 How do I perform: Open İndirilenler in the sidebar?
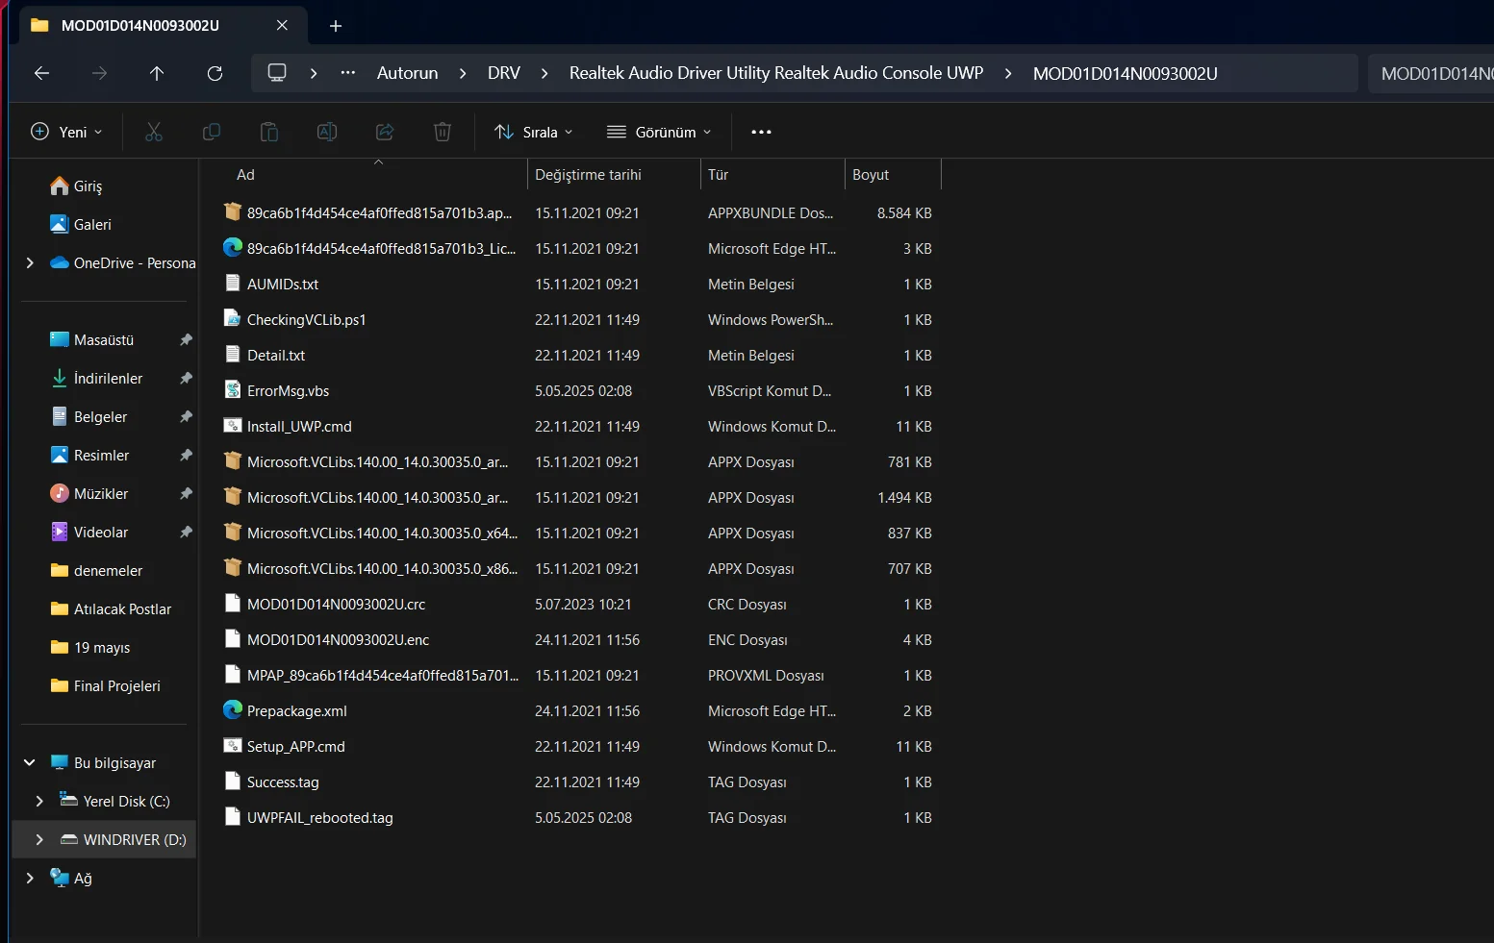[x=108, y=379]
